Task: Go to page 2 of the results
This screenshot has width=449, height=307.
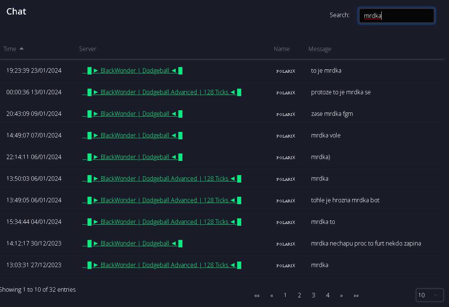Action: [299, 295]
